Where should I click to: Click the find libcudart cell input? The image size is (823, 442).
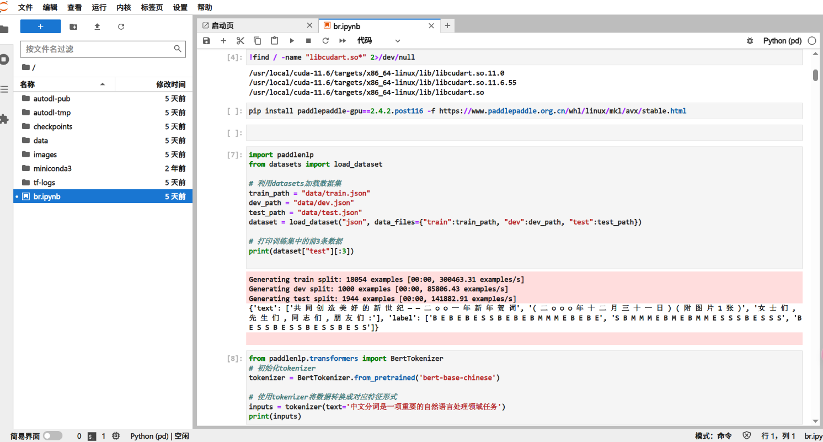pyautogui.click(x=523, y=57)
